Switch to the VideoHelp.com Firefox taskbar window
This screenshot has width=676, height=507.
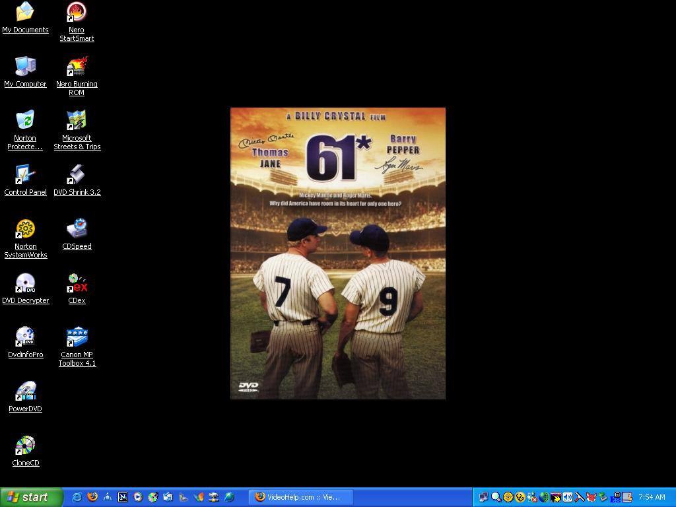click(x=301, y=497)
